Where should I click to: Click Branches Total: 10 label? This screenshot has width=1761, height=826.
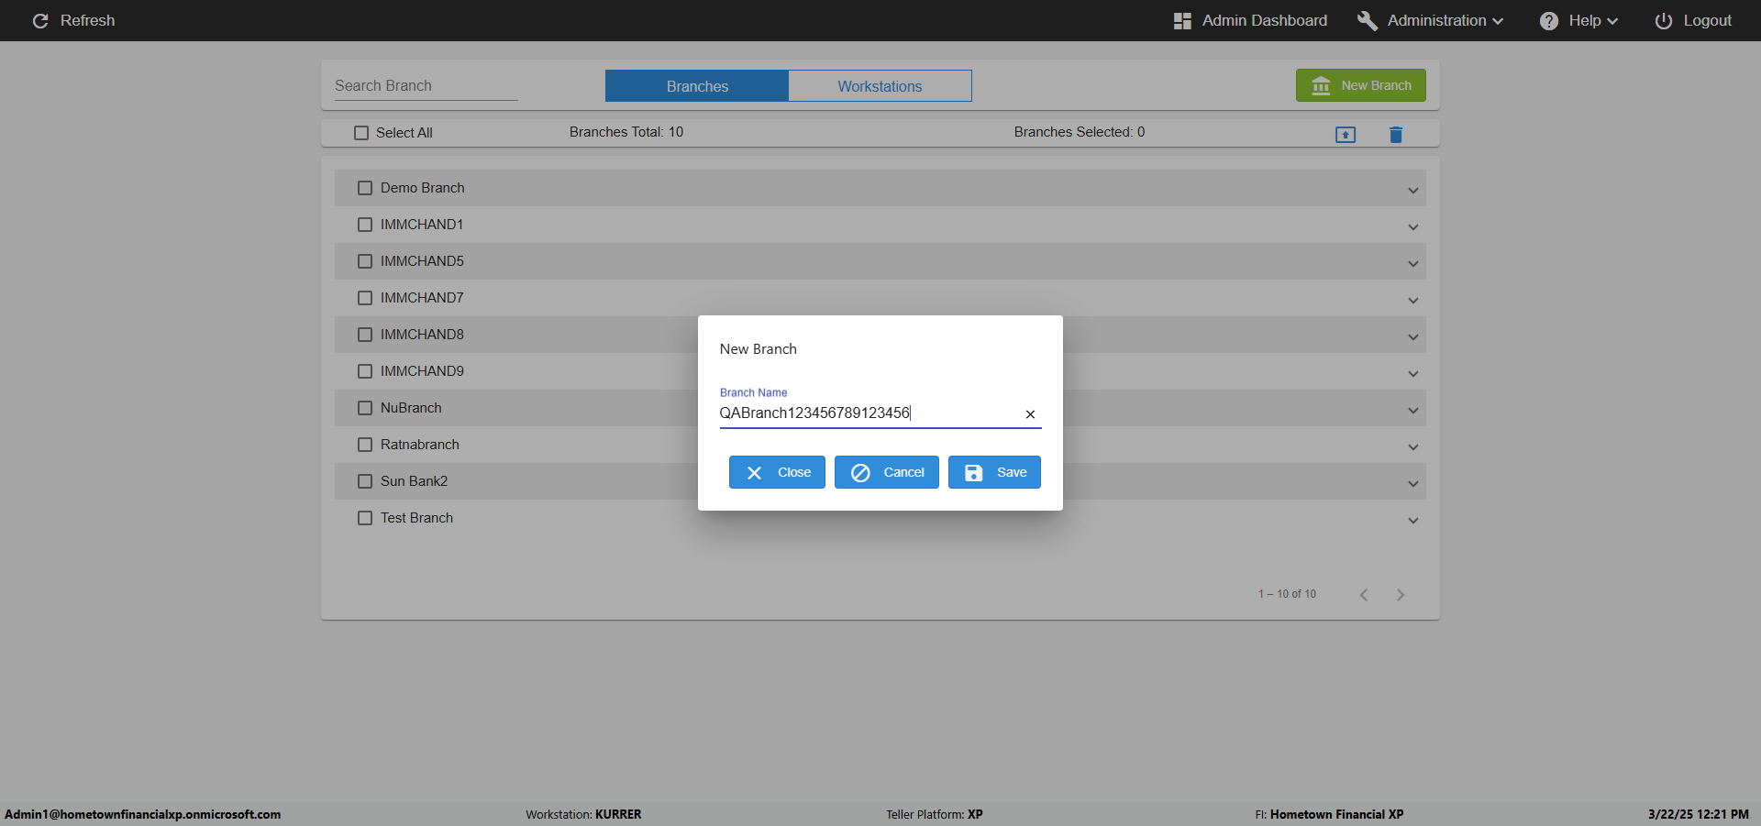tap(626, 132)
